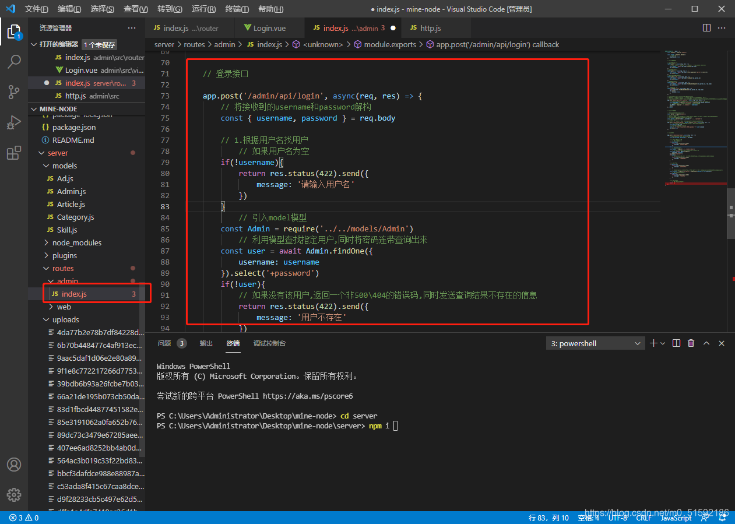
Task: Click the Accounts icon in activity bar
Action: tap(14, 465)
